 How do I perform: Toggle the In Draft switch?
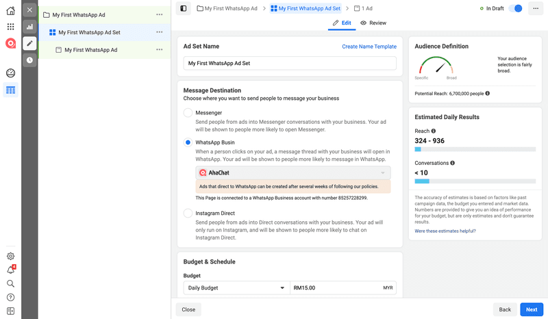(x=516, y=8)
